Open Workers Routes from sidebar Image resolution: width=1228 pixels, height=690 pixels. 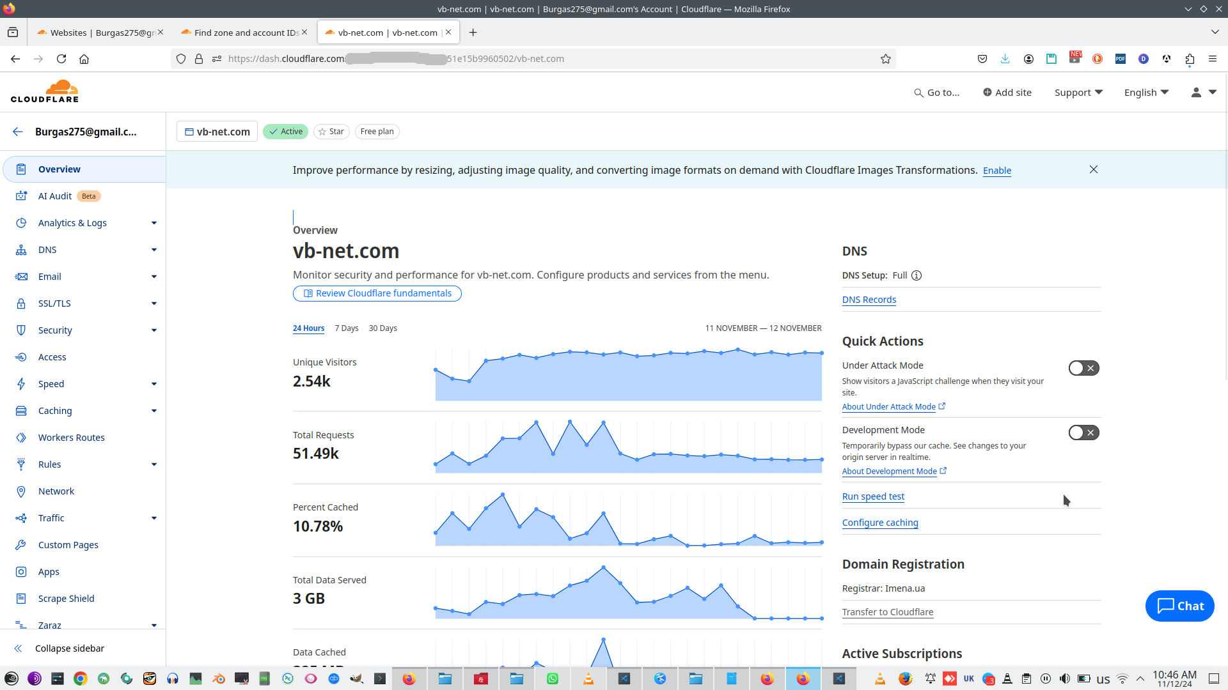click(71, 438)
